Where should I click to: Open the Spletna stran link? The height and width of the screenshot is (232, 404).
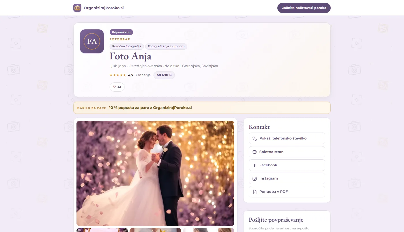point(287,152)
